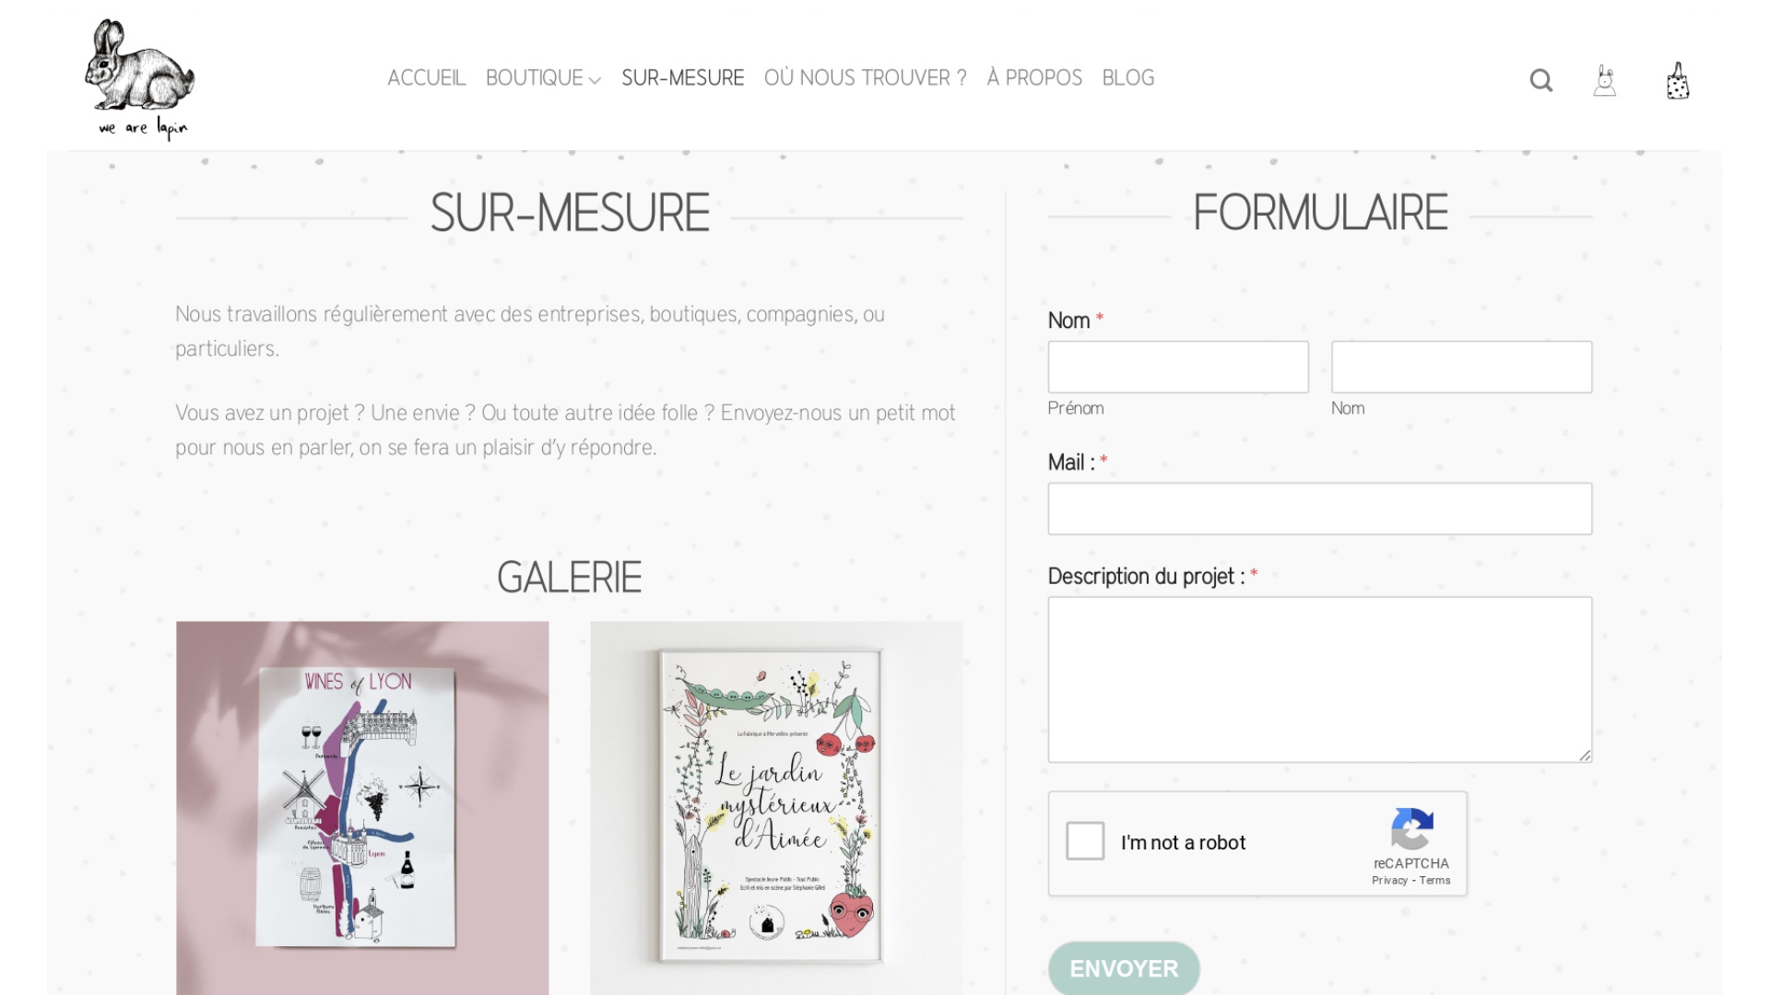1770x995 pixels.
Task: Check the I'm not a robot box
Action: pos(1085,841)
